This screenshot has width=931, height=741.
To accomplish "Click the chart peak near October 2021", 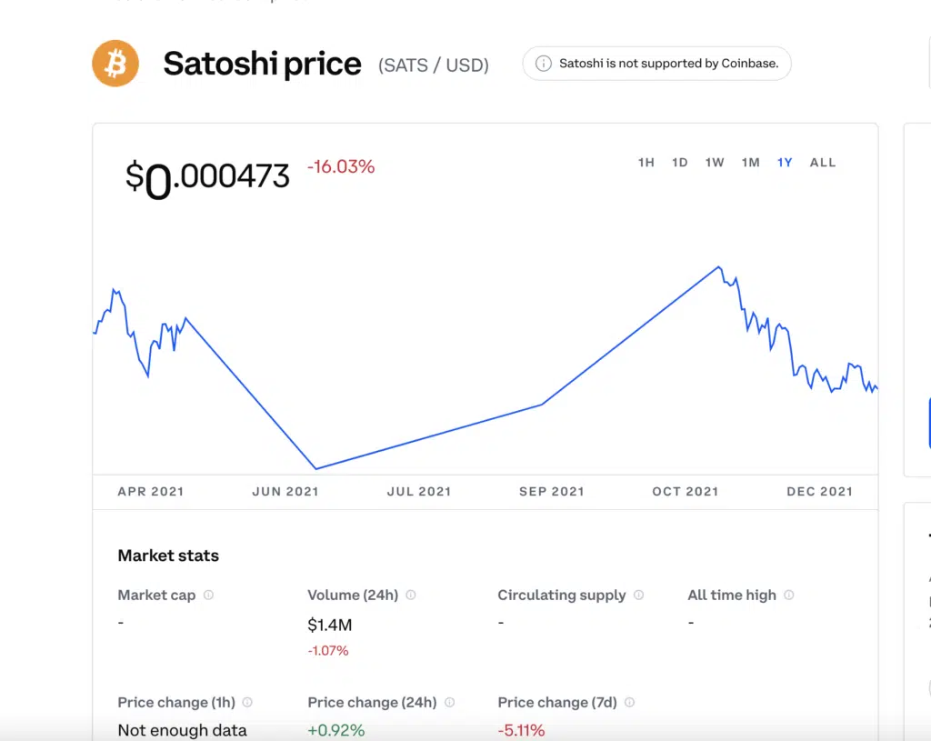I will pos(718,267).
